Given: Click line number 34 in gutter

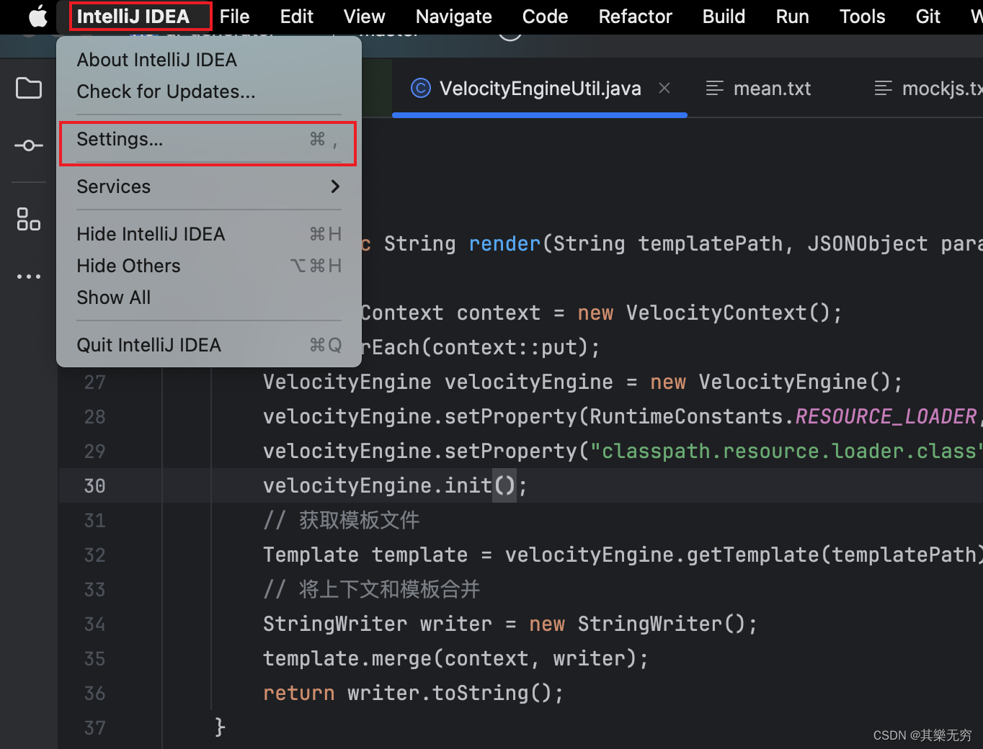Looking at the screenshot, I should tap(94, 624).
